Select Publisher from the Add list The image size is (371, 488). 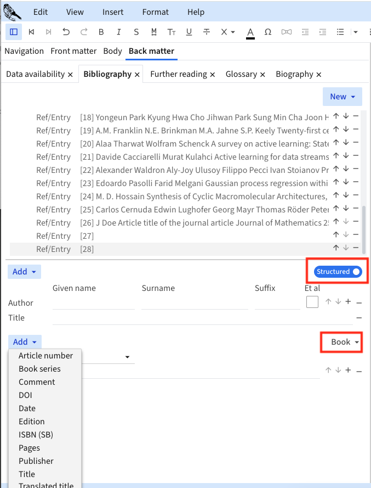click(x=36, y=461)
